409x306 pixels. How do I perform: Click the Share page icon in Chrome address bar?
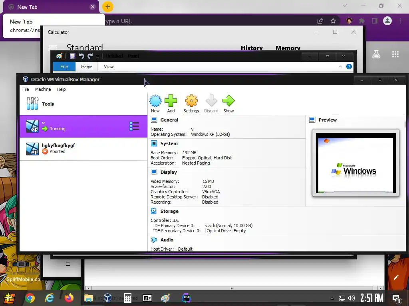click(320, 21)
